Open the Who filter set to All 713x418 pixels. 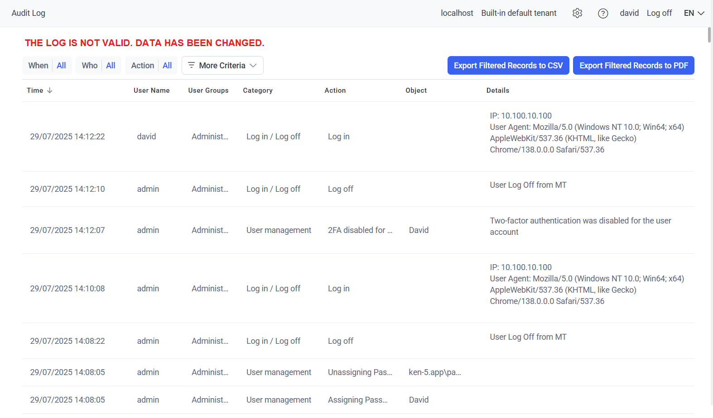click(98, 66)
